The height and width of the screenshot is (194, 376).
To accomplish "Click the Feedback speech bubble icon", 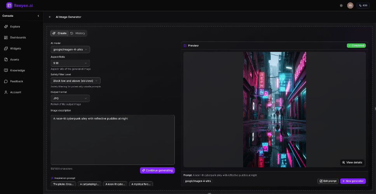I will [6, 81].
